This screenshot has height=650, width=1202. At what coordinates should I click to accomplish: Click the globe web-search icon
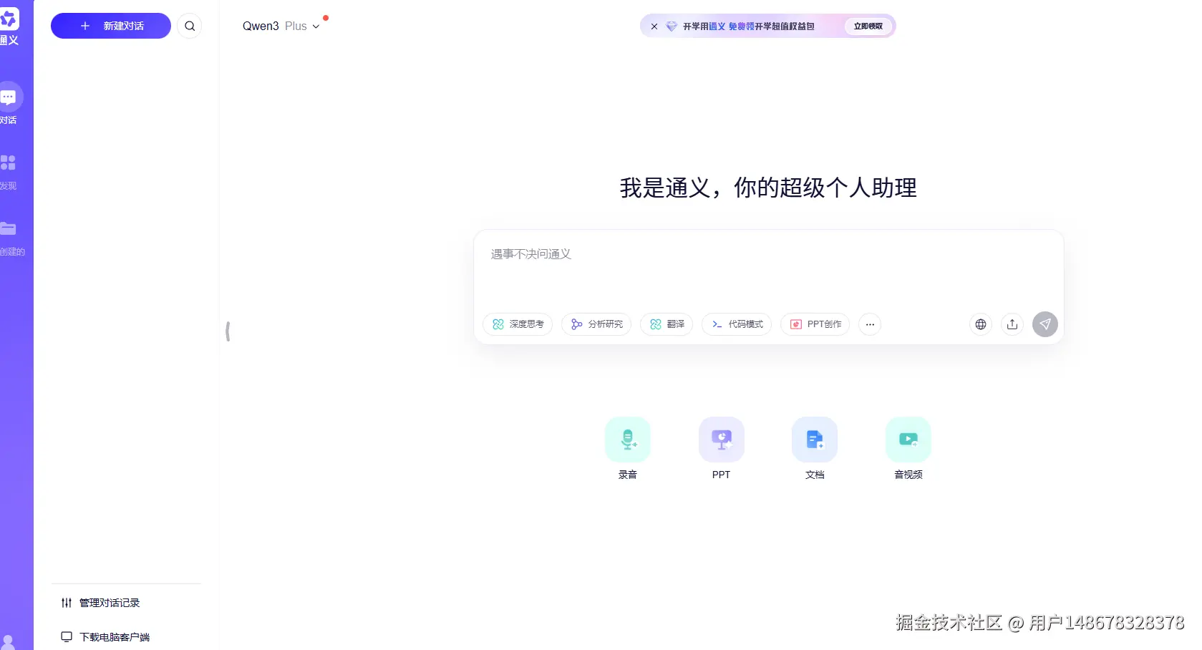coord(979,324)
